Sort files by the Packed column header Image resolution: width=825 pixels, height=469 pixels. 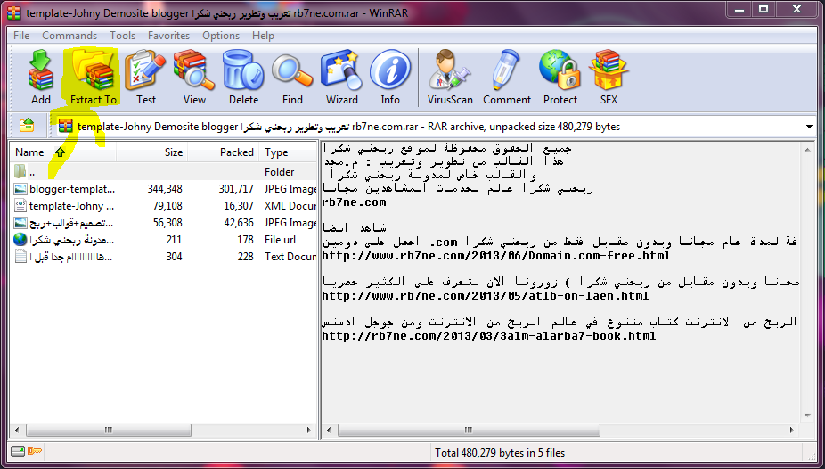pyautogui.click(x=224, y=152)
